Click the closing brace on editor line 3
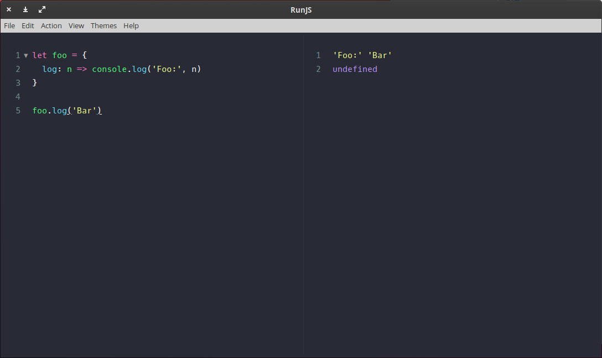Viewport: 602px width, 358px height. (35, 83)
